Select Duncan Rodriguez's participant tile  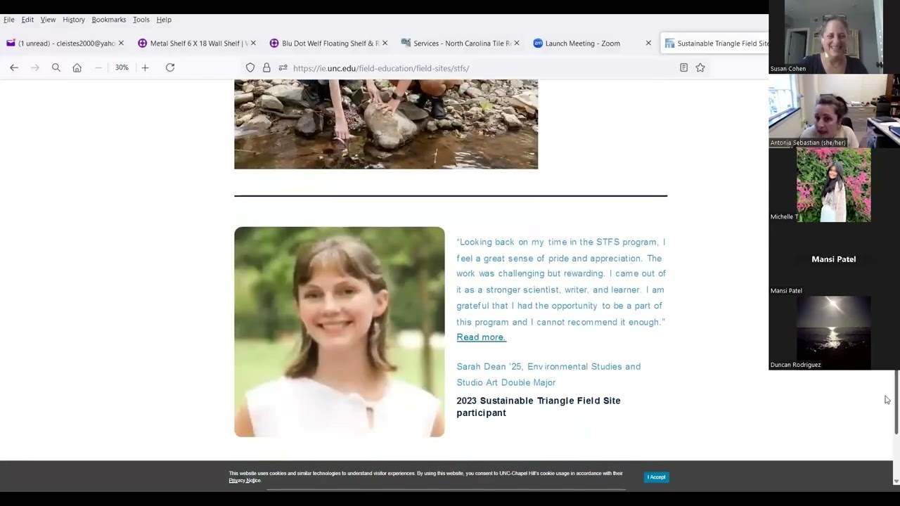834,333
